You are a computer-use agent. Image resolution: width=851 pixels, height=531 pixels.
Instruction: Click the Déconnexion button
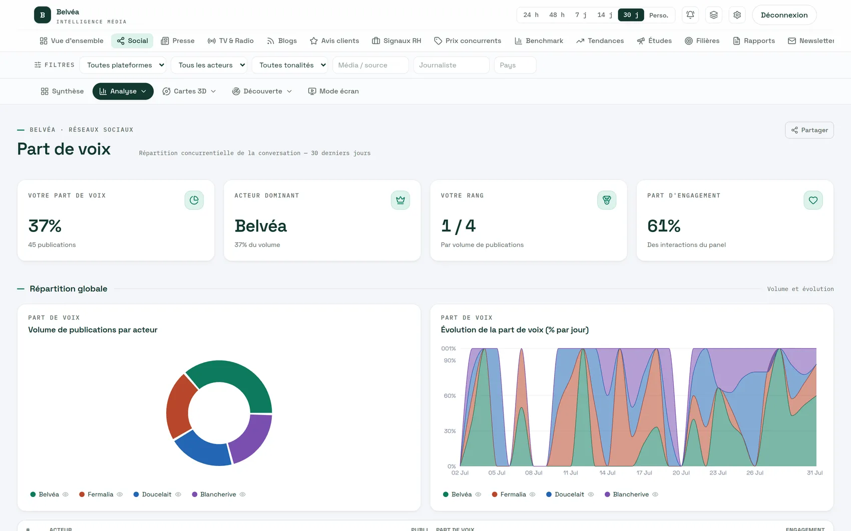[784, 15]
